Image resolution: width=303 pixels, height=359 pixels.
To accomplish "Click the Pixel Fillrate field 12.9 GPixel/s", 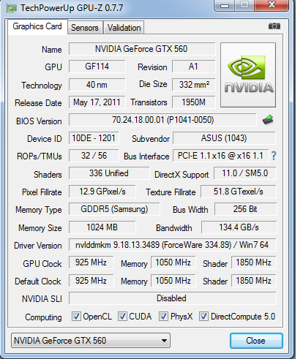I will tap(102, 192).
